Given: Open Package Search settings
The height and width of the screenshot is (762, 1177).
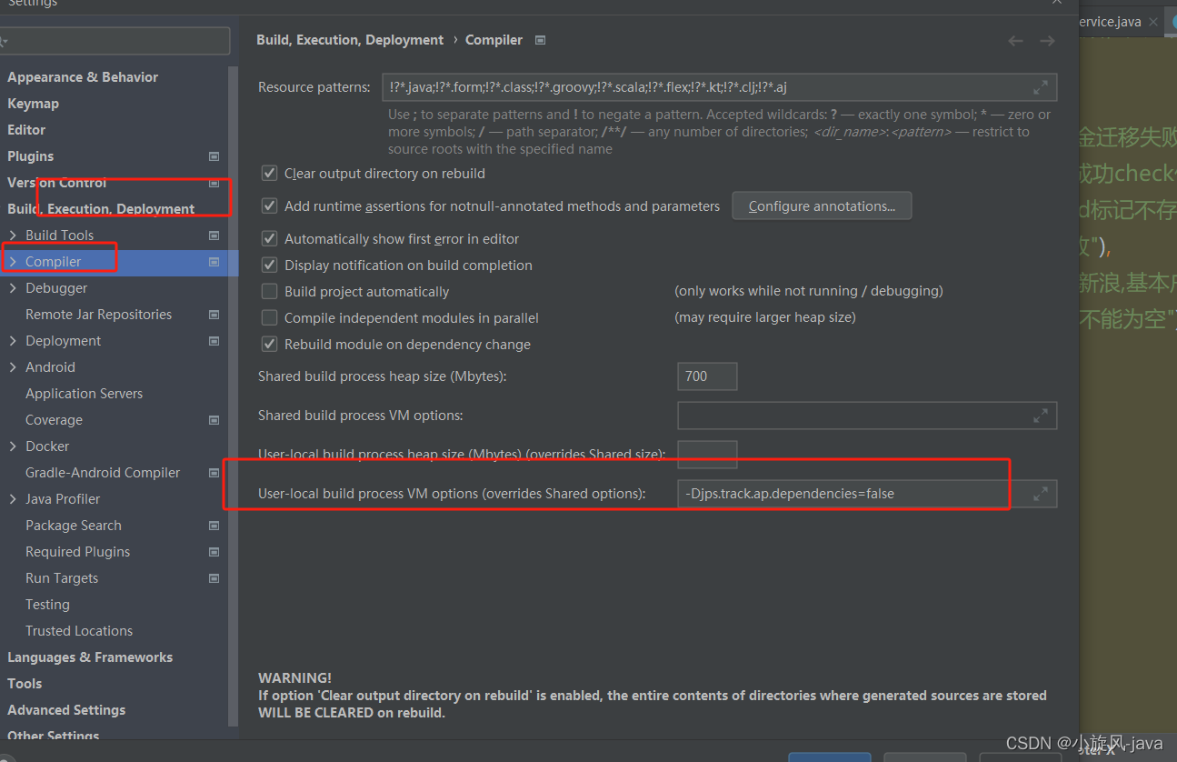Looking at the screenshot, I should tap(73, 526).
